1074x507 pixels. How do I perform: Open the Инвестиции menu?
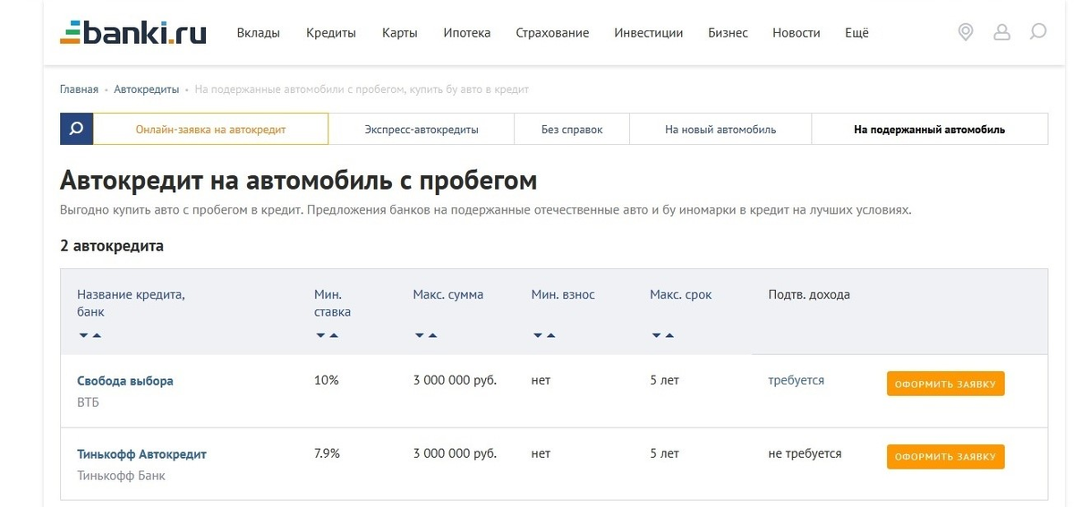pos(649,33)
